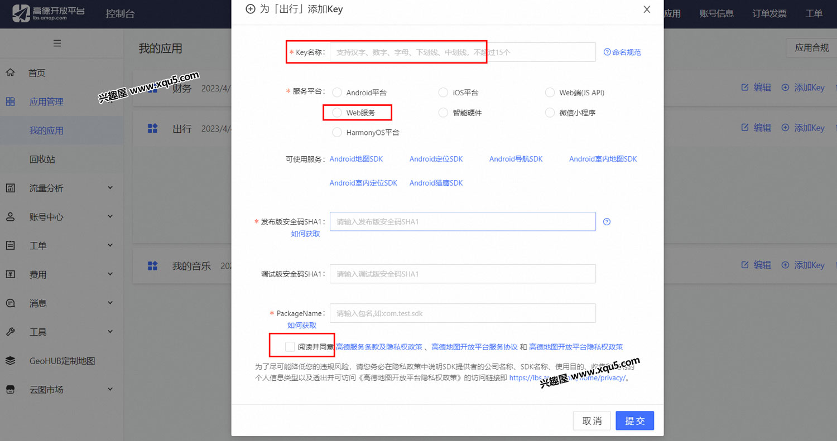Open the Android地图SDK link

coord(356,159)
